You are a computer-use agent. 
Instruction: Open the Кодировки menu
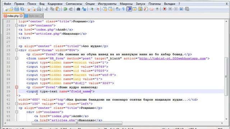[x=55, y=4]
